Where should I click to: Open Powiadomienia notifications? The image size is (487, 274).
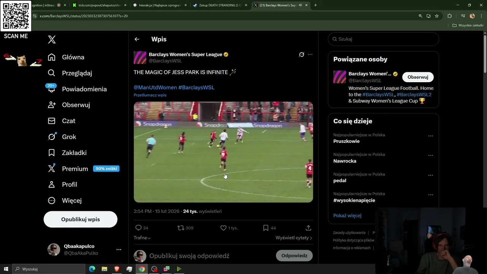click(x=77, y=89)
